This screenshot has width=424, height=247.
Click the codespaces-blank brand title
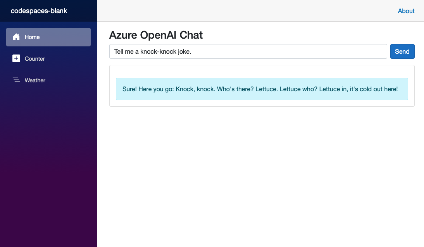click(x=39, y=11)
